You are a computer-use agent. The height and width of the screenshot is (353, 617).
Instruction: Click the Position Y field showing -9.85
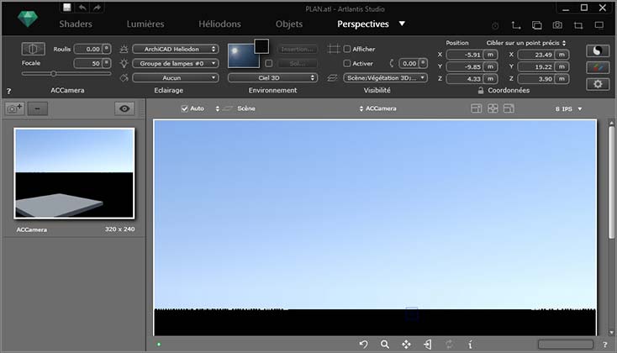pos(465,66)
